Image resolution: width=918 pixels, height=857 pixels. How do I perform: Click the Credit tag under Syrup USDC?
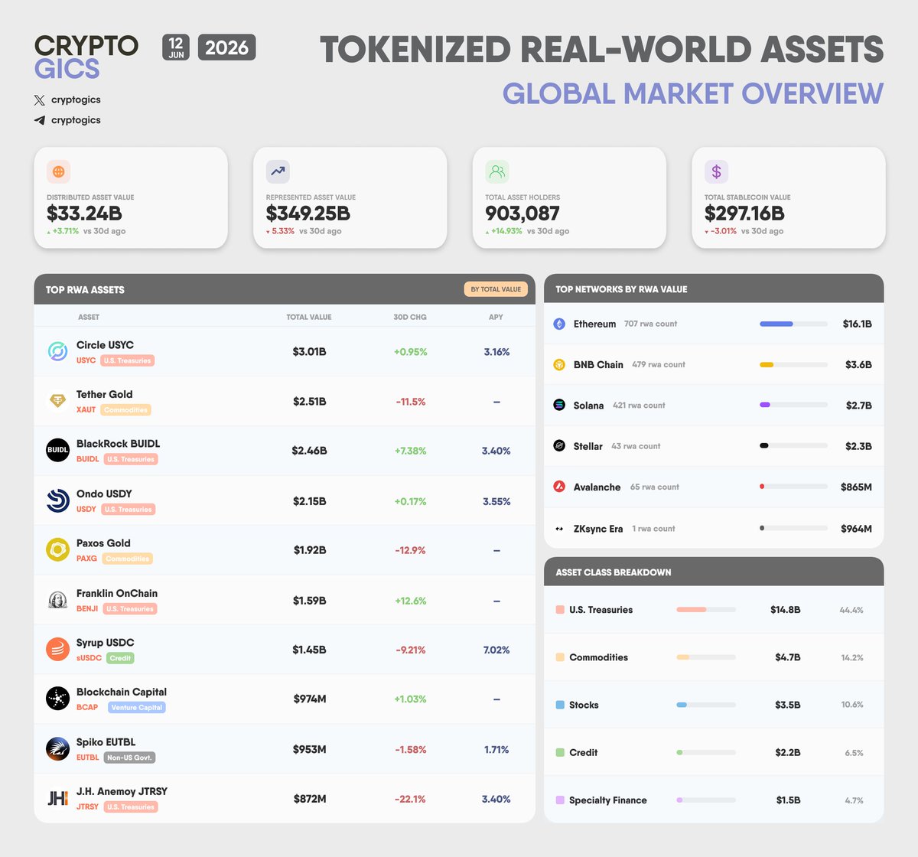pos(120,658)
